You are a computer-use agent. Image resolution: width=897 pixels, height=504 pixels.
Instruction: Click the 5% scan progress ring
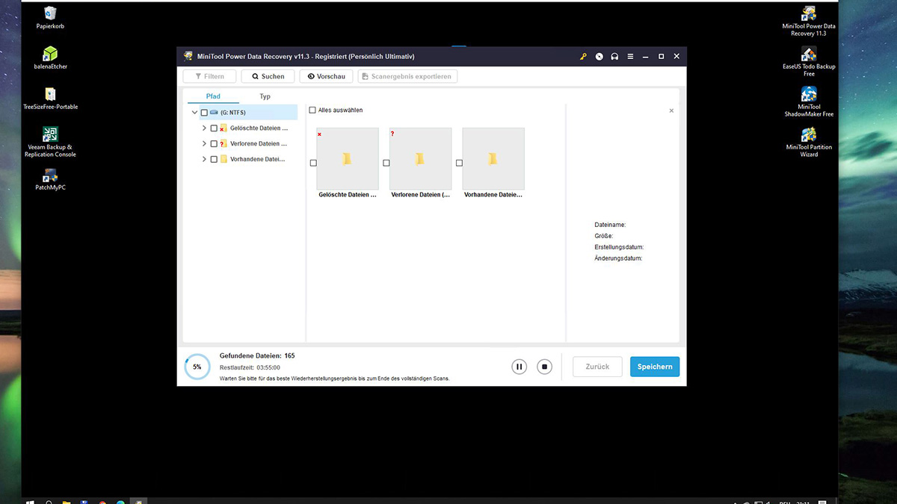[x=197, y=367]
